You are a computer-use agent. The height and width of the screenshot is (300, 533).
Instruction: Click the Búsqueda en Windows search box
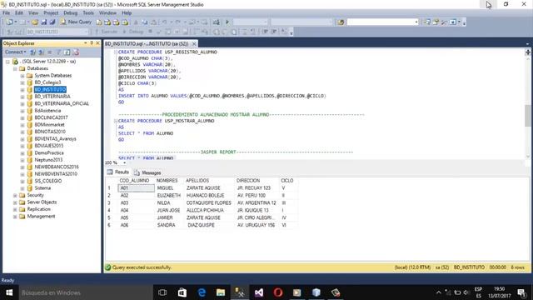pyautogui.click(x=85, y=292)
